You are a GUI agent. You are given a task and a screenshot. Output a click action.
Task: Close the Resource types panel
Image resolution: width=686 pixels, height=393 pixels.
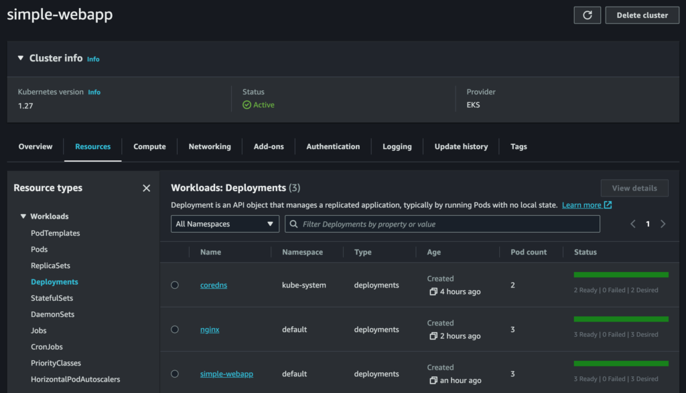(146, 188)
